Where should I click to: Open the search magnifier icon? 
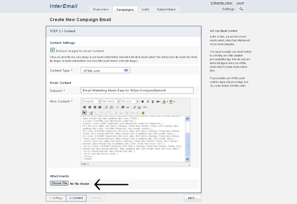click(x=241, y=9)
